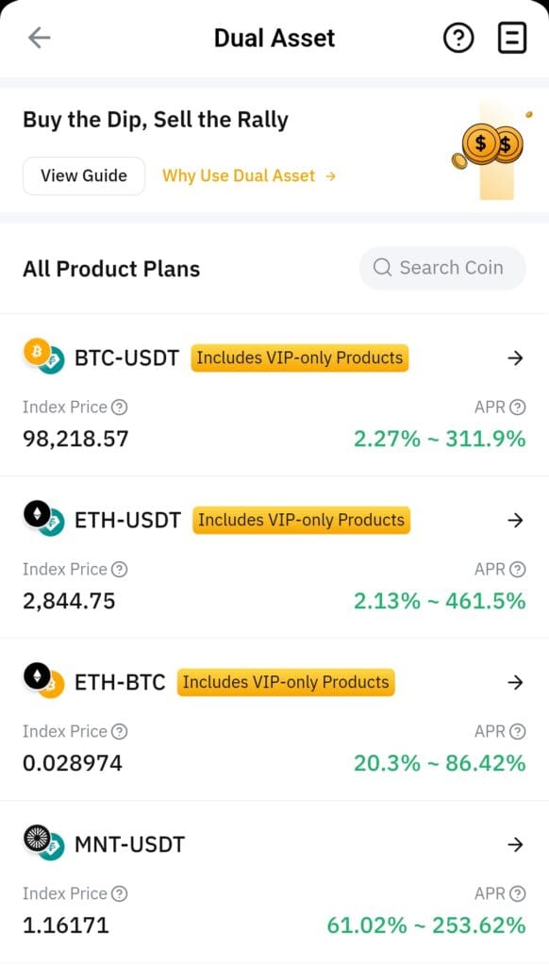The width and height of the screenshot is (549, 966).
Task: Open the ETH-BTC plan via its arrow
Action: coord(515,682)
